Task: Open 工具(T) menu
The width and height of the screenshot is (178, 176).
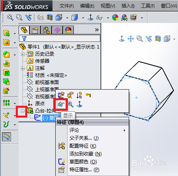Action: click(x=148, y=6)
